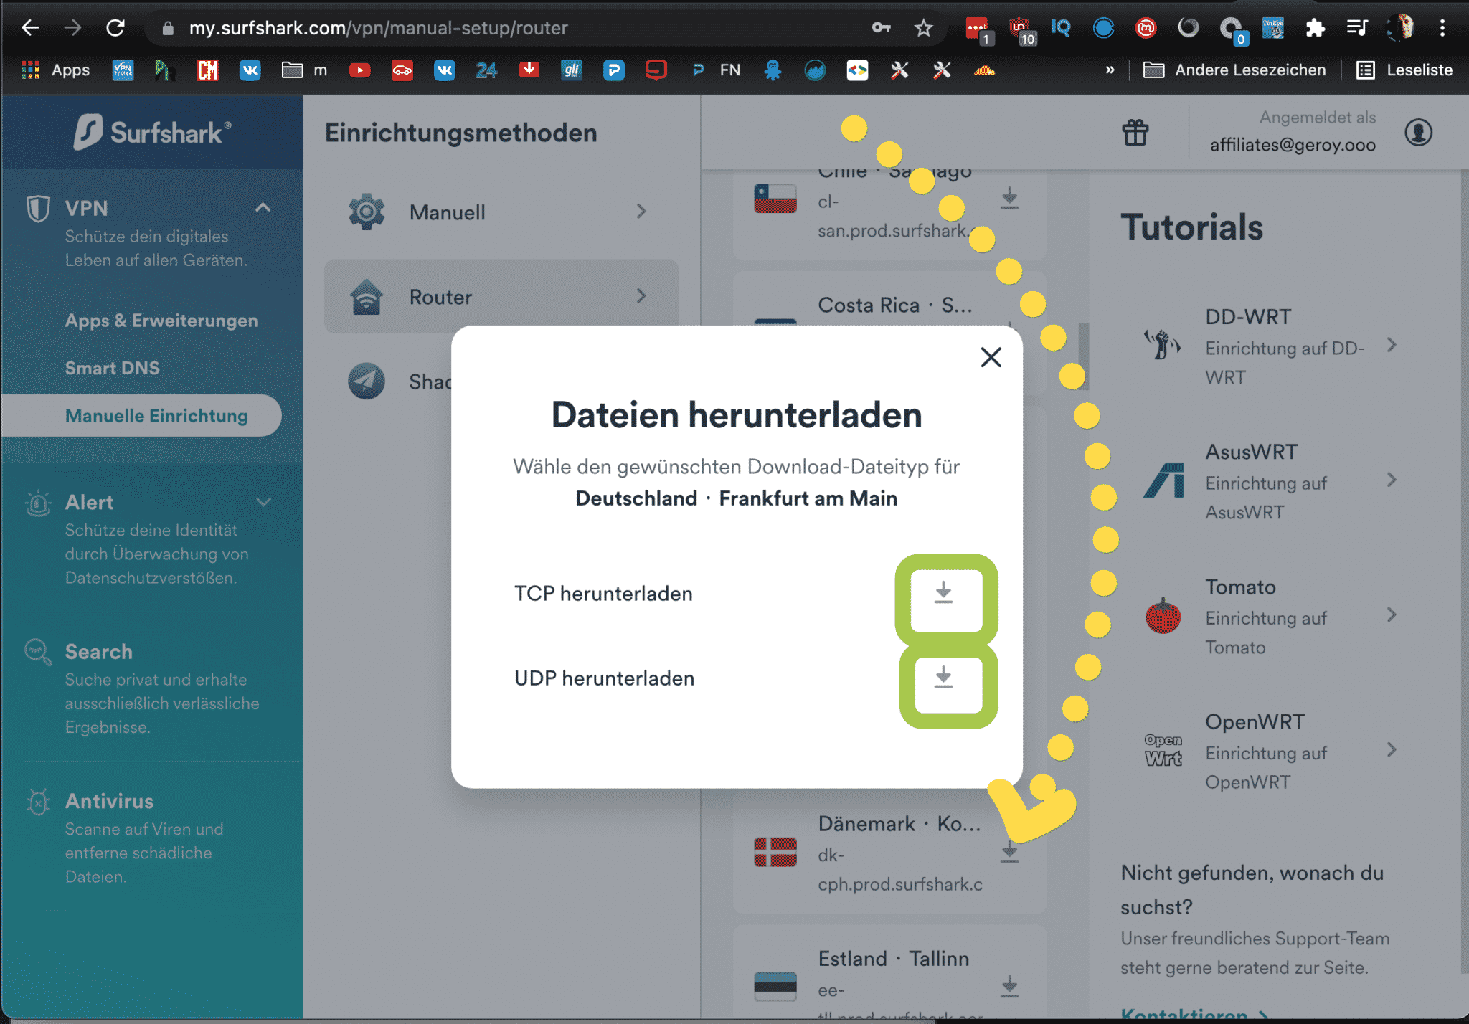Click the Dänemark flag thumbnail

[x=775, y=852]
